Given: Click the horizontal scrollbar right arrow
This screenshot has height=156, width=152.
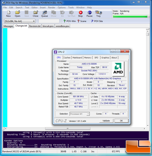Looking at the screenshot, I should [144, 129].
